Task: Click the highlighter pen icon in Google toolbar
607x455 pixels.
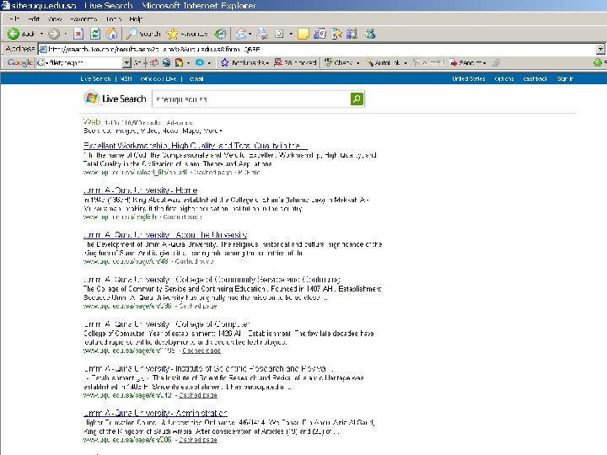Action: (497, 62)
